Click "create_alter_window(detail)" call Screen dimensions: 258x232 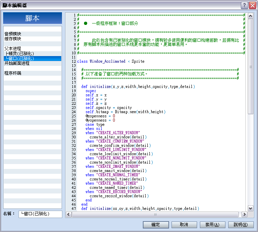[x=118, y=137]
